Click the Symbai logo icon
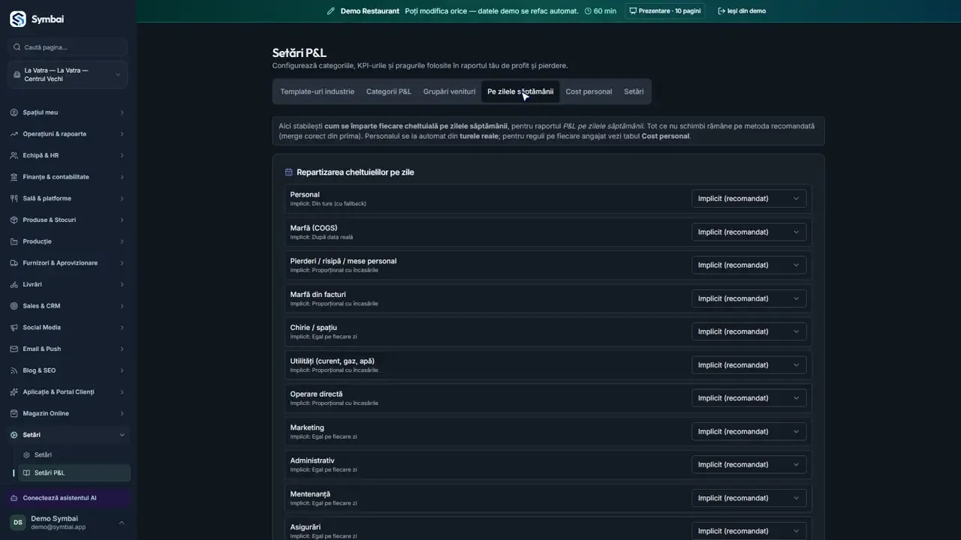The height and width of the screenshot is (540, 961). tap(17, 19)
